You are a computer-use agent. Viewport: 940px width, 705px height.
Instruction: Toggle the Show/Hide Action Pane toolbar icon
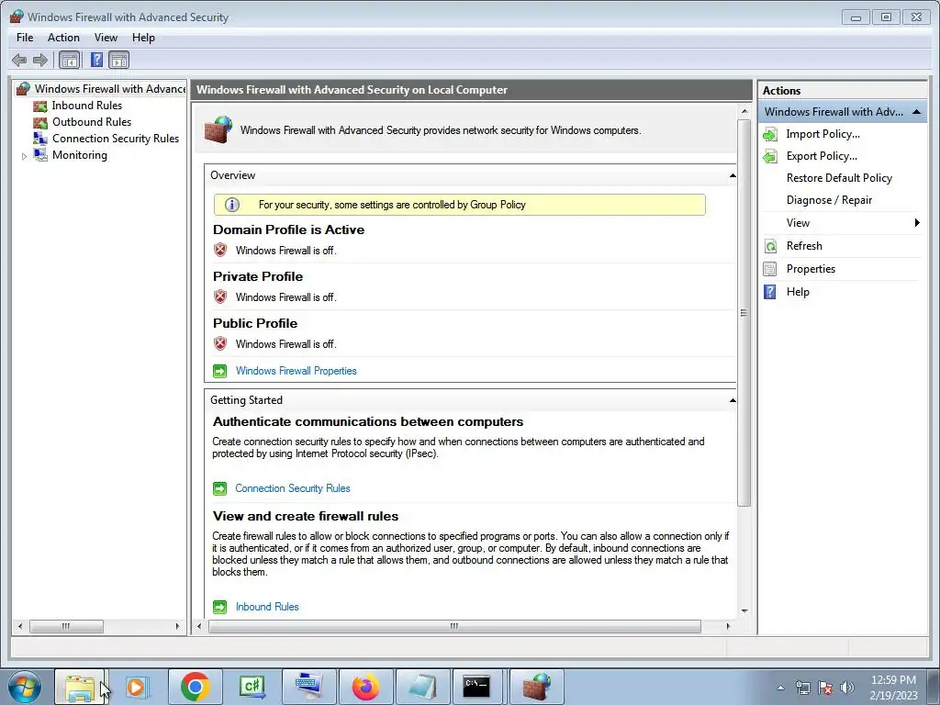(118, 60)
